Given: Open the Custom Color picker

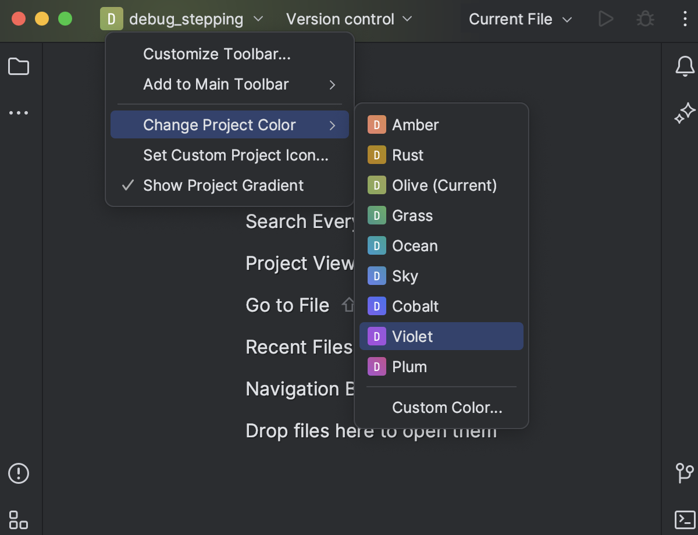Looking at the screenshot, I should [447, 408].
